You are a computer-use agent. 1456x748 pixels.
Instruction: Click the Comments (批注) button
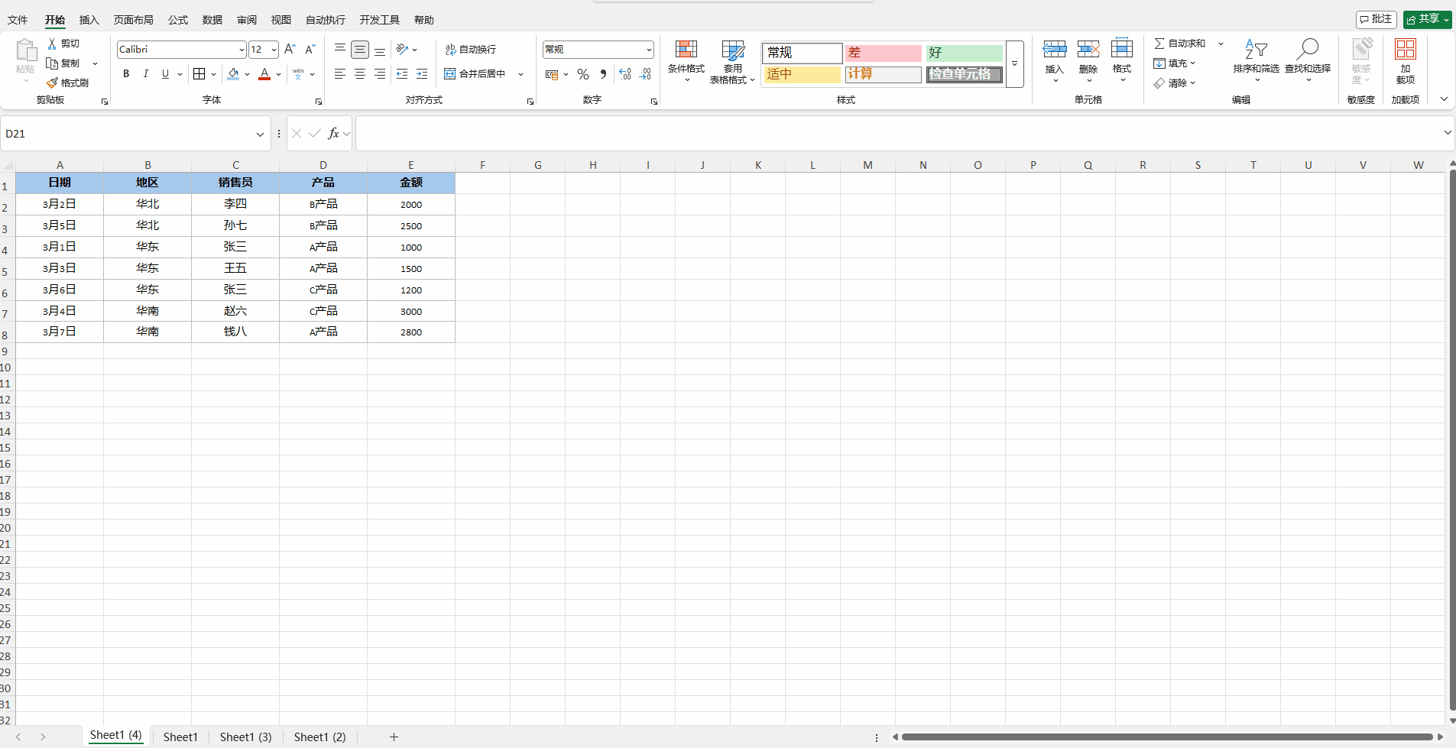click(x=1377, y=19)
